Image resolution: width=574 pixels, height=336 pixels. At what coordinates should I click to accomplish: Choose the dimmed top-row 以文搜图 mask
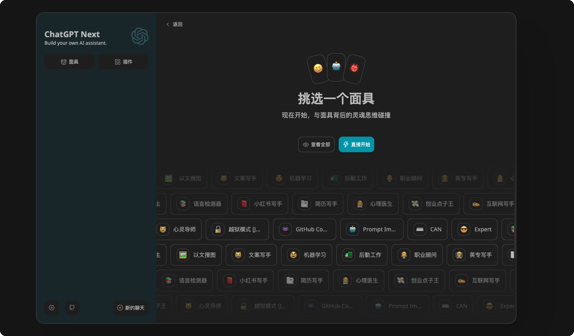click(x=182, y=178)
